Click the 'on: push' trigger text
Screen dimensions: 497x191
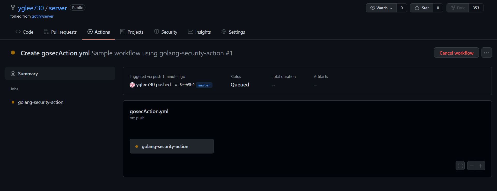pos(137,118)
